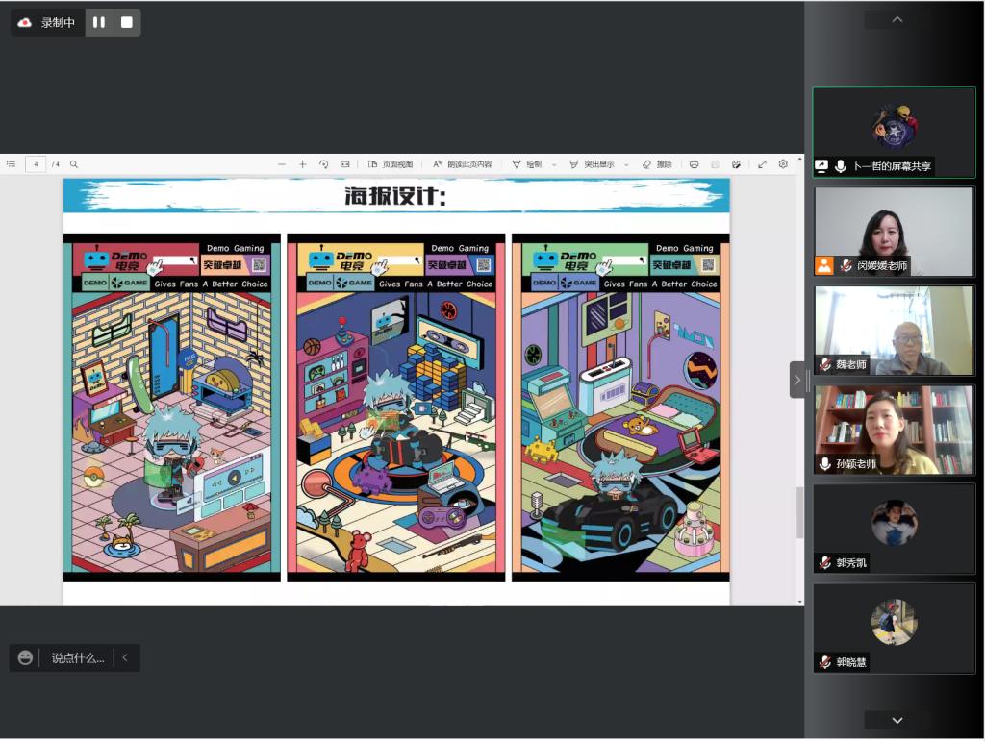Viewport: 985px width, 741px height.
Task: Select the 擦除 eraser tool
Action: 657,164
